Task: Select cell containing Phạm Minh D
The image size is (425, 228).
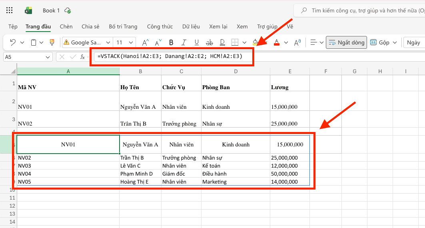Action: pos(140,174)
